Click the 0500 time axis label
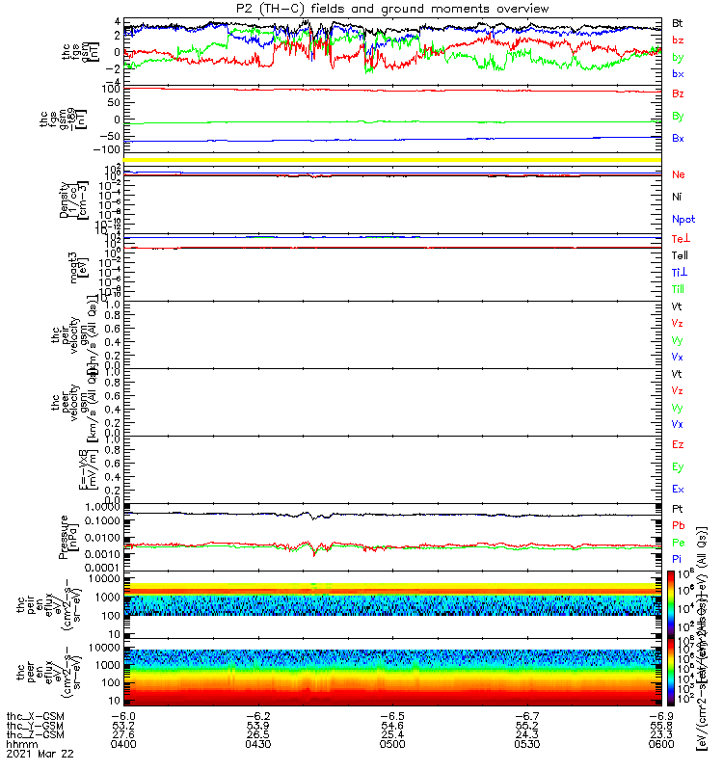The width and height of the screenshot is (723, 771). tap(392, 744)
